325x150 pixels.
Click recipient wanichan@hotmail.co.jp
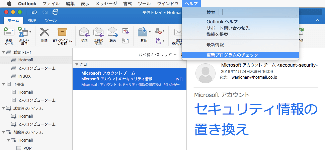[x=254, y=77]
